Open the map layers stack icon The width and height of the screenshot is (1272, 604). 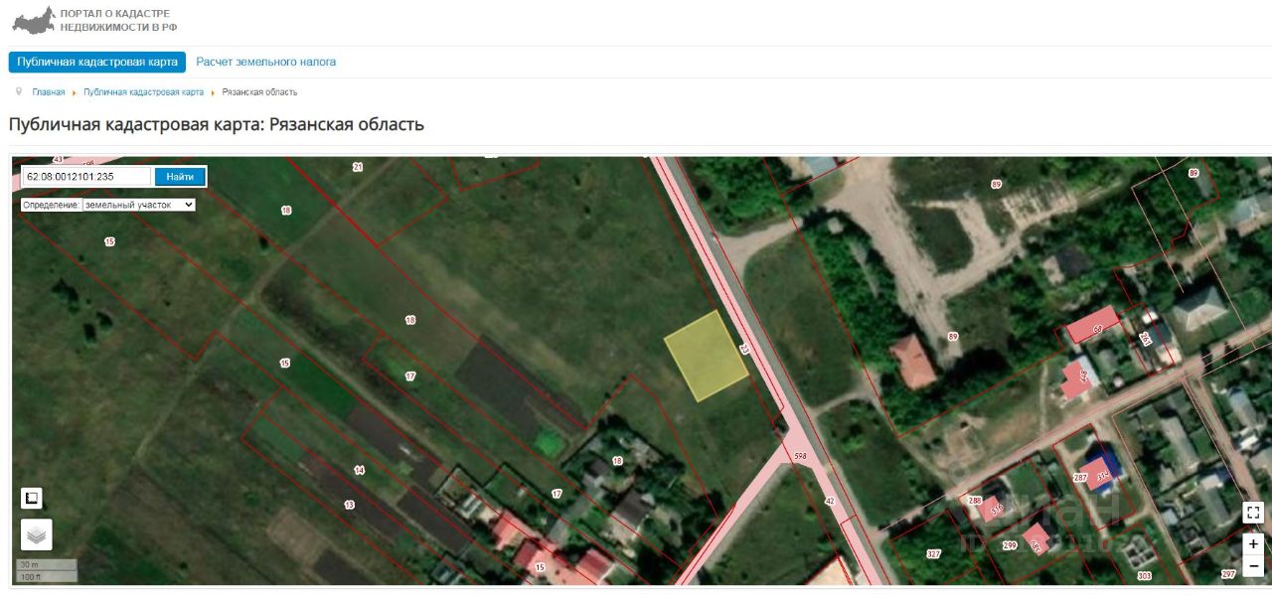tap(37, 534)
